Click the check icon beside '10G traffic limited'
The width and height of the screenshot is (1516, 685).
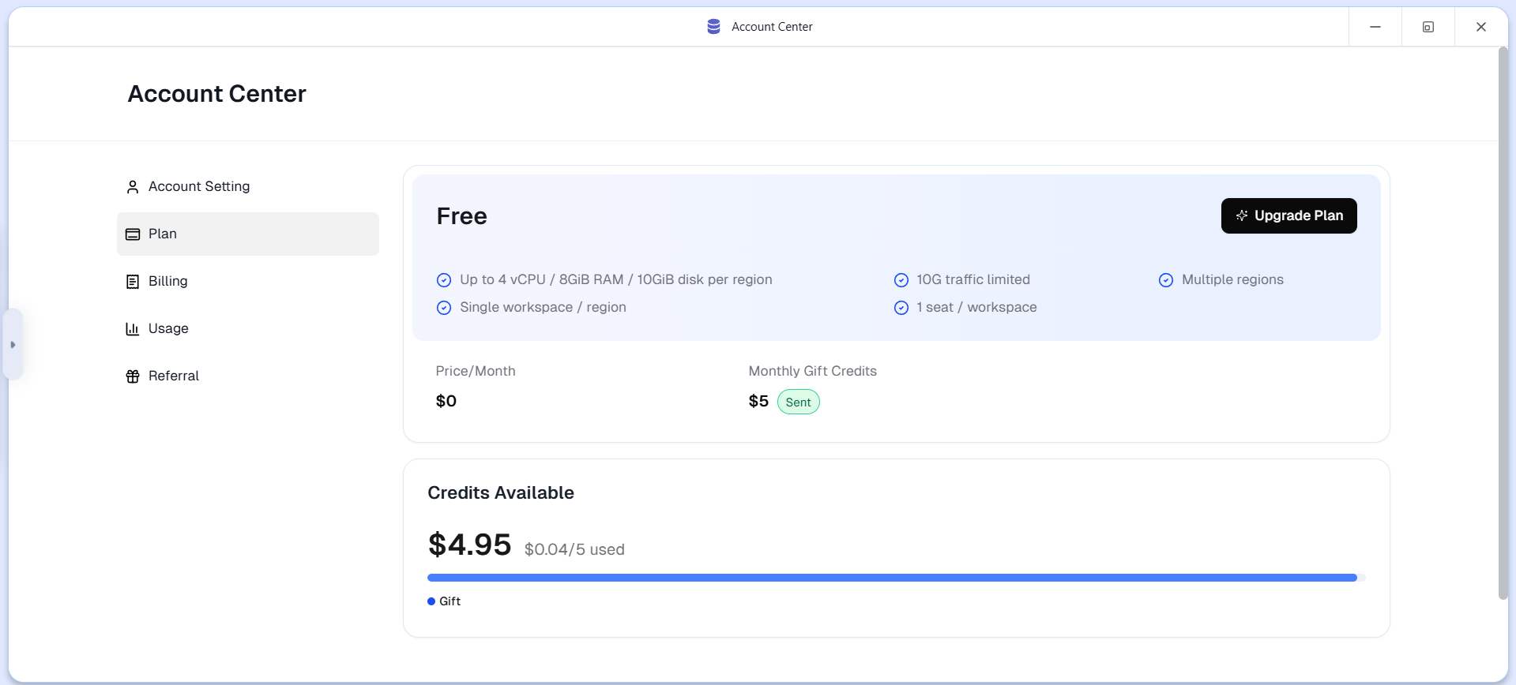point(901,280)
